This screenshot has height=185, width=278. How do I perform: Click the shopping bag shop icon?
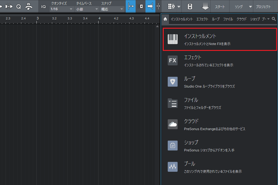point(173,145)
